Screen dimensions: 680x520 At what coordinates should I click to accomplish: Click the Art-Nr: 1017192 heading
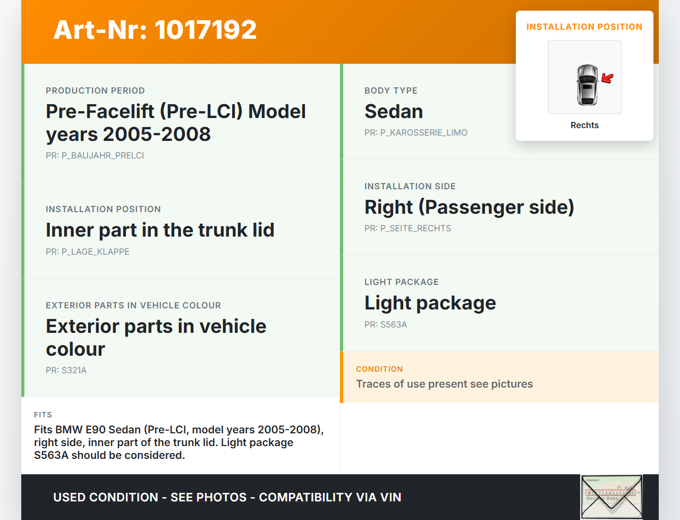coord(155,30)
